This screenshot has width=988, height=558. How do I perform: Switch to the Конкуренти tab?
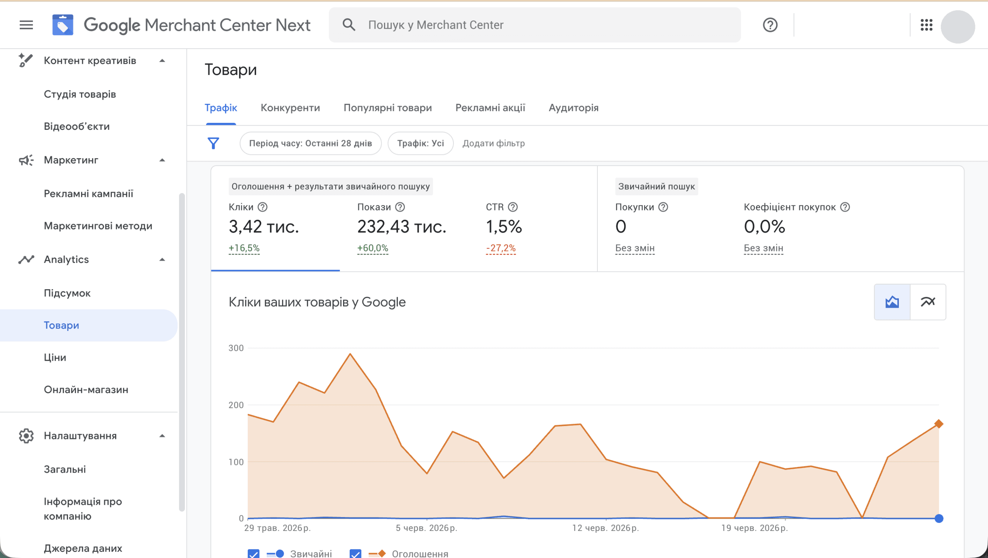(290, 108)
